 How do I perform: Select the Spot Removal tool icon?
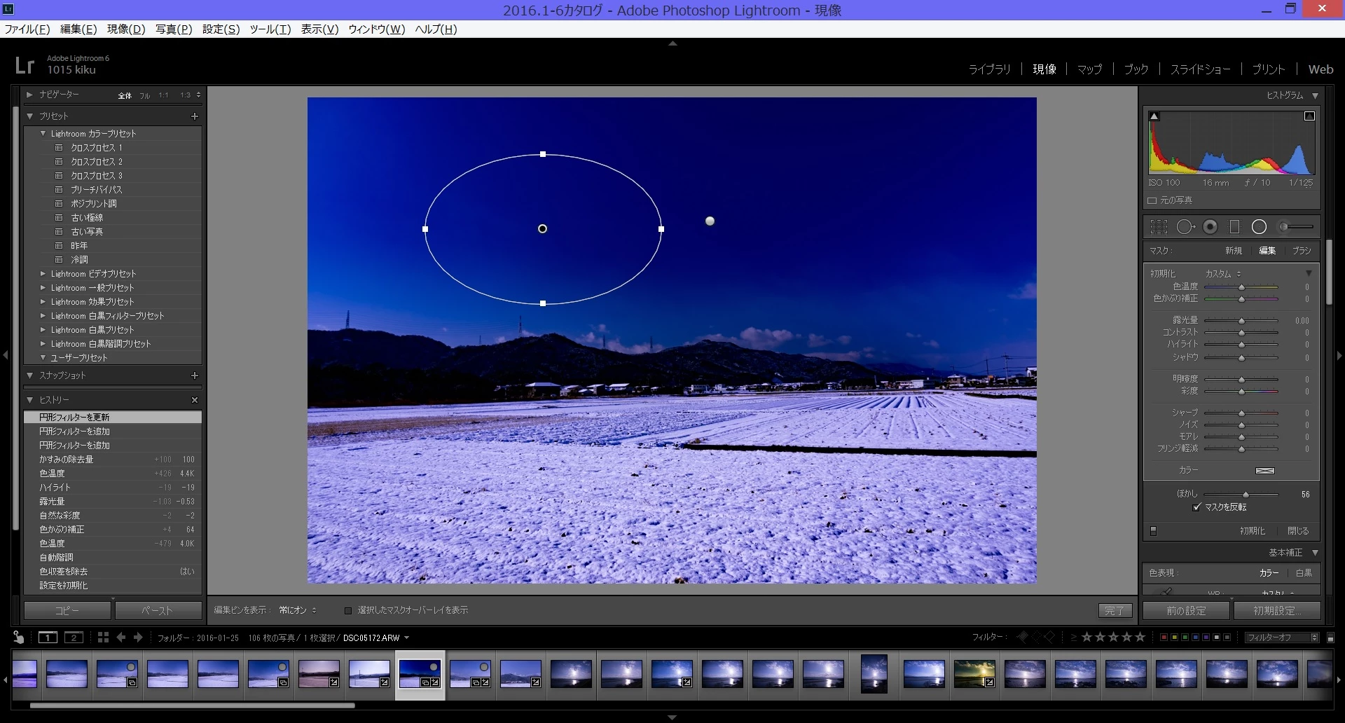click(1185, 227)
